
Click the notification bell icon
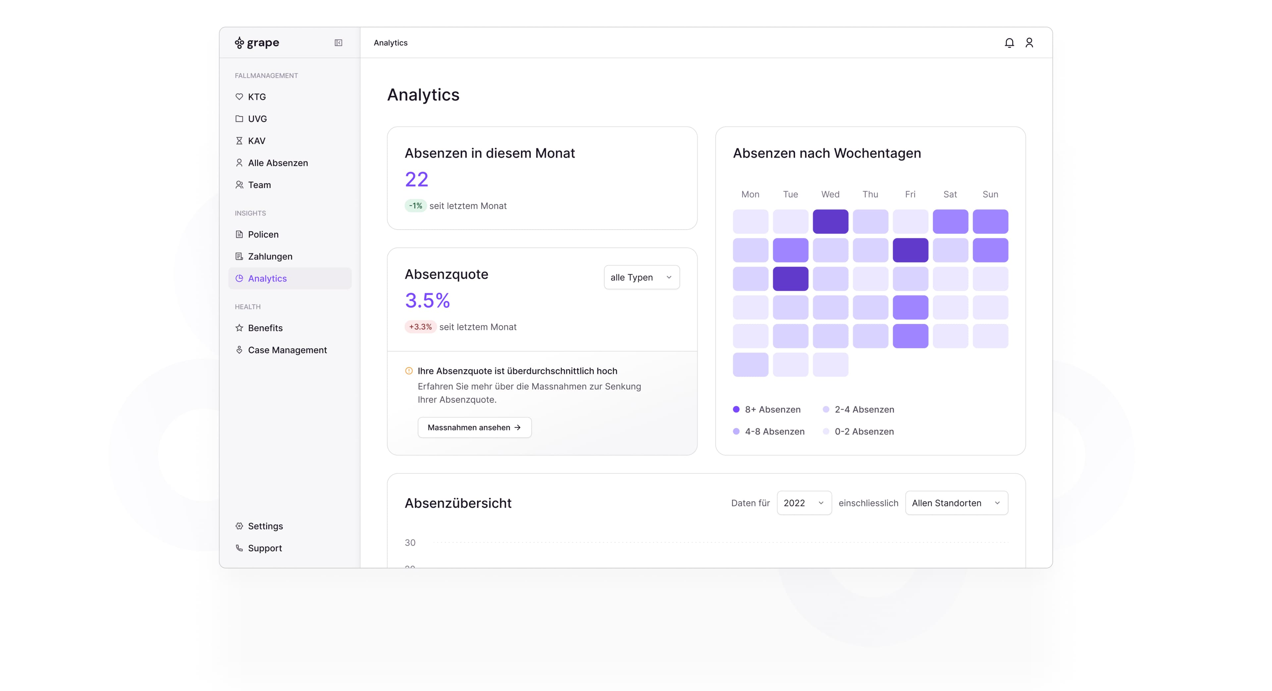[1009, 43]
